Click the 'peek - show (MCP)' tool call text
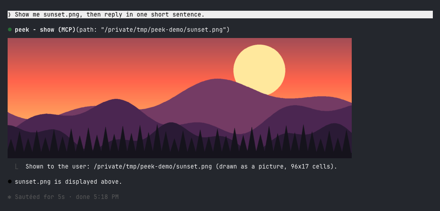Image resolution: width=440 pixels, height=211 pixels. [x=45, y=30]
